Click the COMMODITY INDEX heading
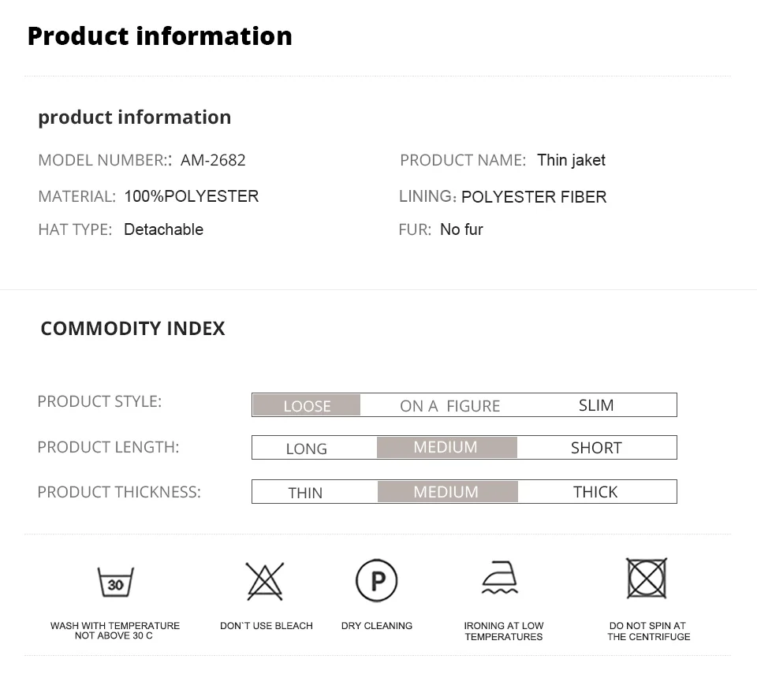 (132, 329)
